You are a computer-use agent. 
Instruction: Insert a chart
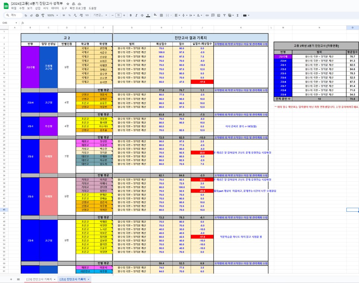pos(219,15)
